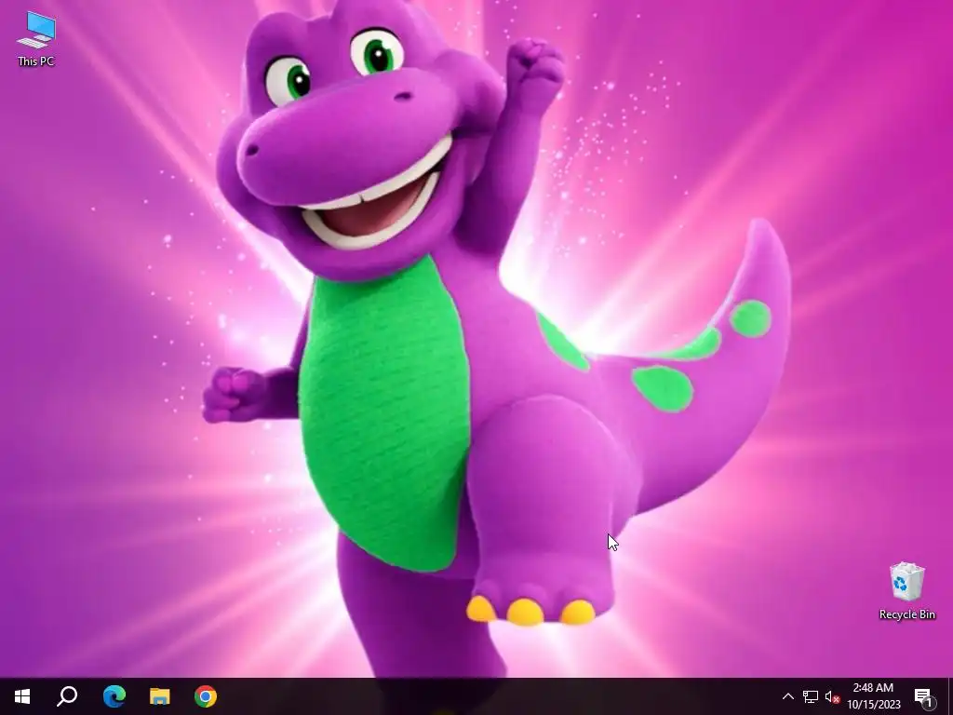Click Show desktop sliver at taskbar end
This screenshot has height=715, width=953.
(950, 696)
